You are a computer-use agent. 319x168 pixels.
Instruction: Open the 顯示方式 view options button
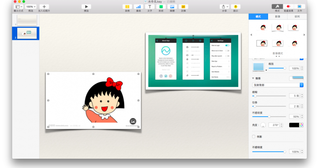19,7
